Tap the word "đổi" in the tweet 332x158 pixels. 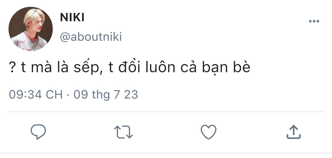129,67
